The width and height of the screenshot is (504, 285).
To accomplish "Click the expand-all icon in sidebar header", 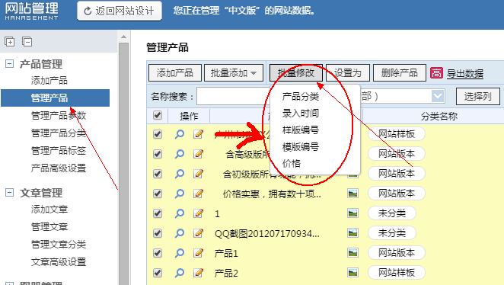I will pyautogui.click(x=10, y=41).
